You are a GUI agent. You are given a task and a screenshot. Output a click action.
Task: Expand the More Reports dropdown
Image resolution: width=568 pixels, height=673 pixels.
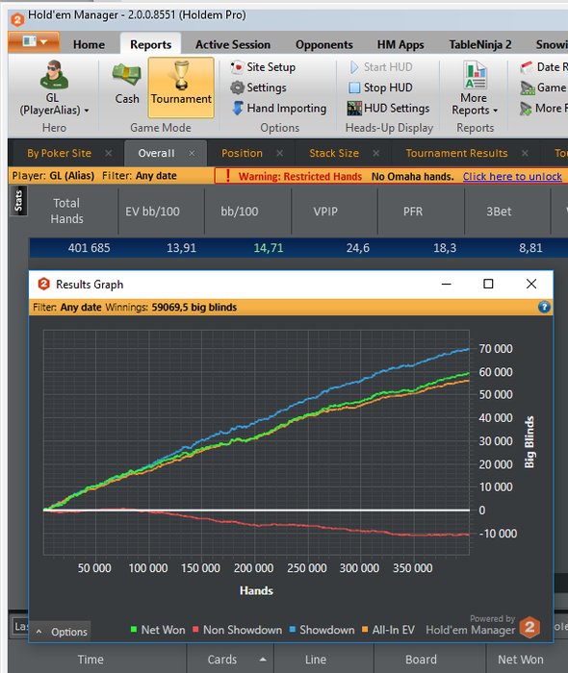[x=475, y=88]
